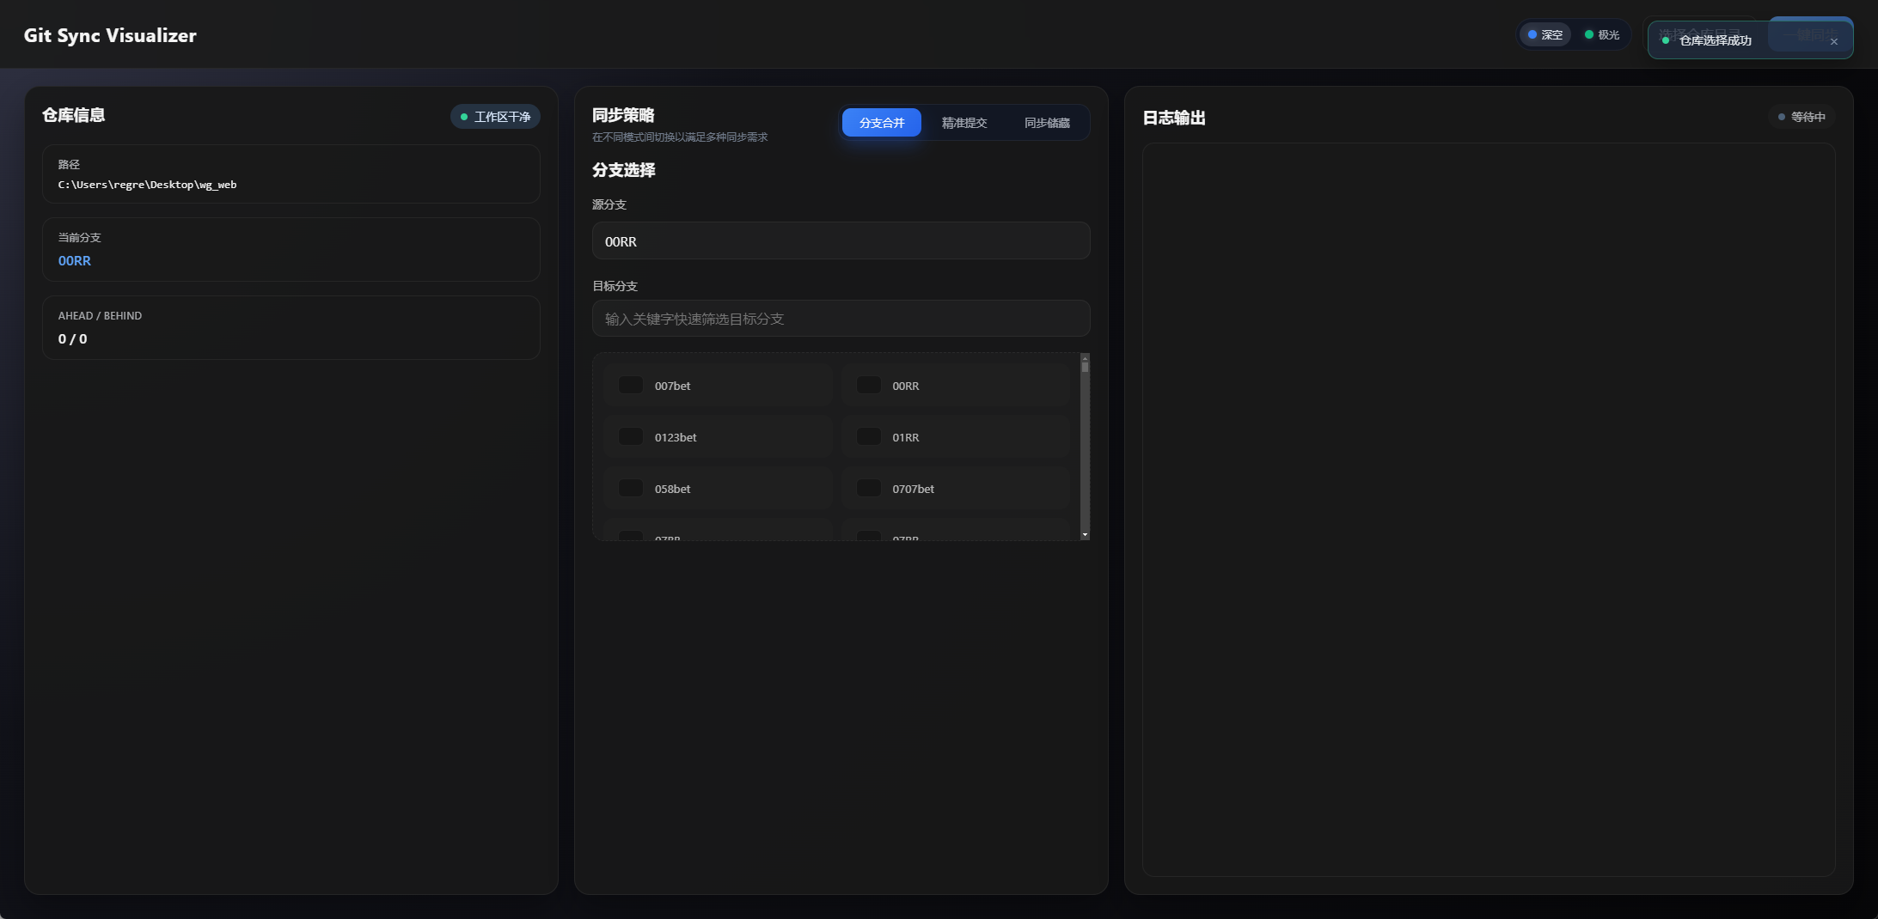
Task: Click inside the 日志输出 log area
Action: (1489, 509)
